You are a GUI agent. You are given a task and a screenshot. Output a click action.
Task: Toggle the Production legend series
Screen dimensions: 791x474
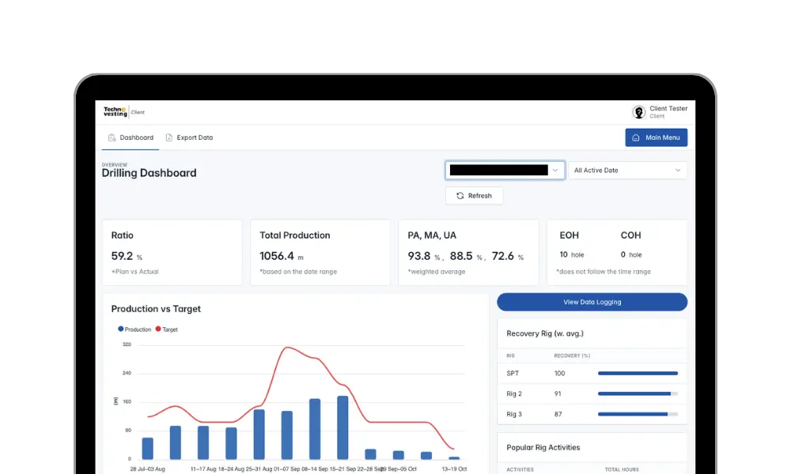tap(134, 329)
